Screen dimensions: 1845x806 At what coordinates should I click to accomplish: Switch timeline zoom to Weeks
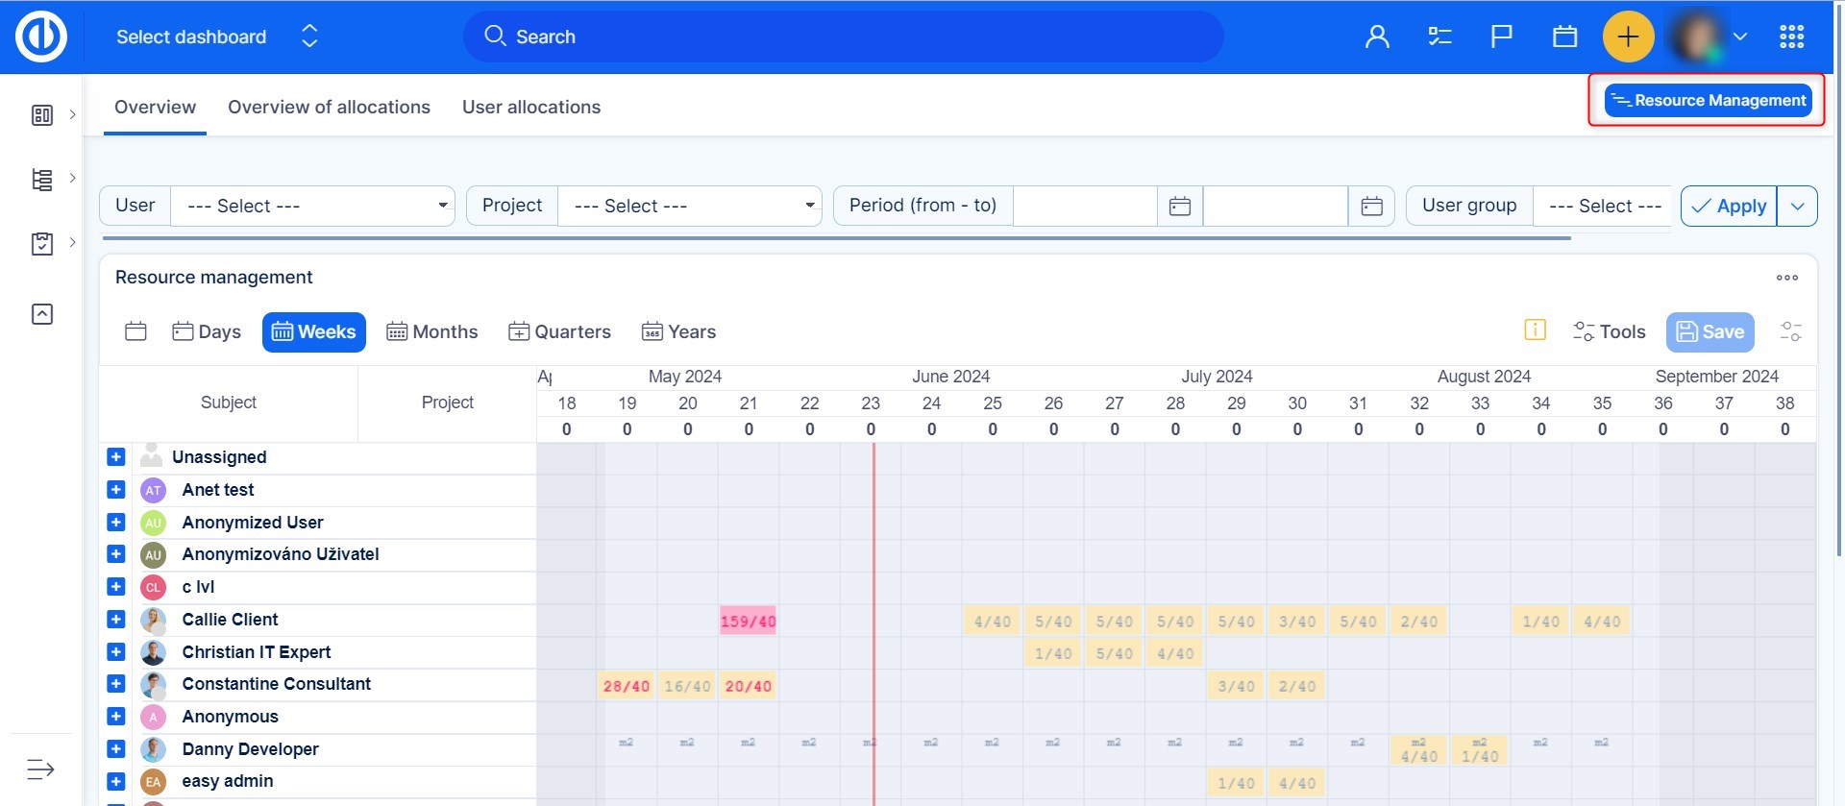coord(313,332)
